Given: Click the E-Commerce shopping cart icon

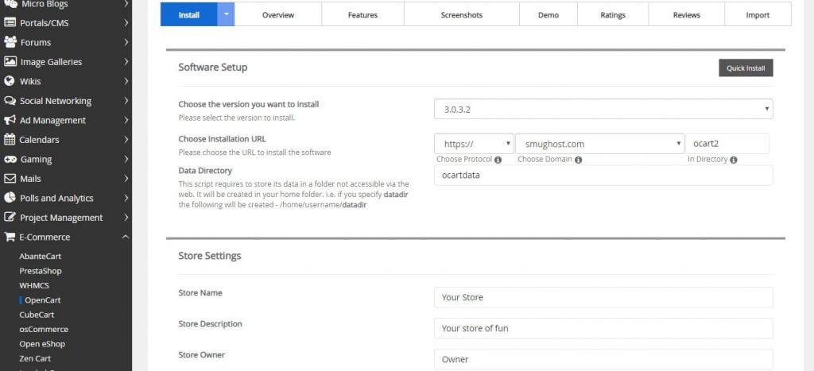Looking at the screenshot, I should 10,237.
